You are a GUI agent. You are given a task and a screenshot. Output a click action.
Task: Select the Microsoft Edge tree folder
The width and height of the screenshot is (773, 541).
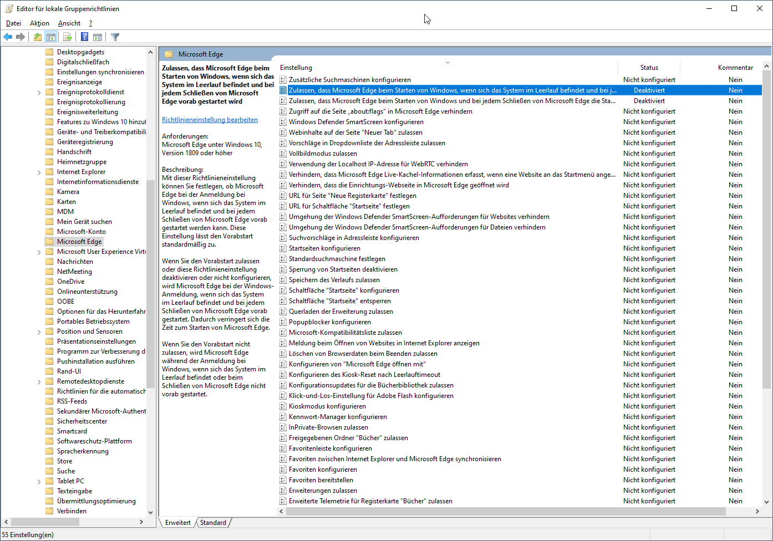pyautogui.click(x=79, y=242)
